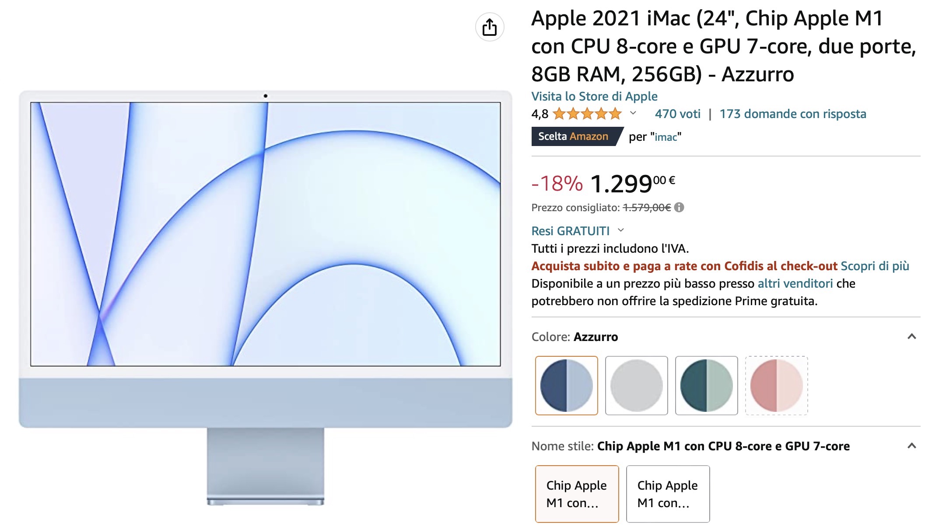Expand the Resi GRATUITI dropdown arrow
Image resolution: width=939 pixels, height=529 pixels.
tap(621, 230)
